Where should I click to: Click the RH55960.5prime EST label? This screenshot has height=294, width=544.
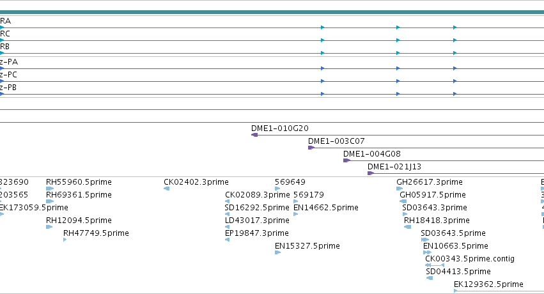click(x=79, y=182)
